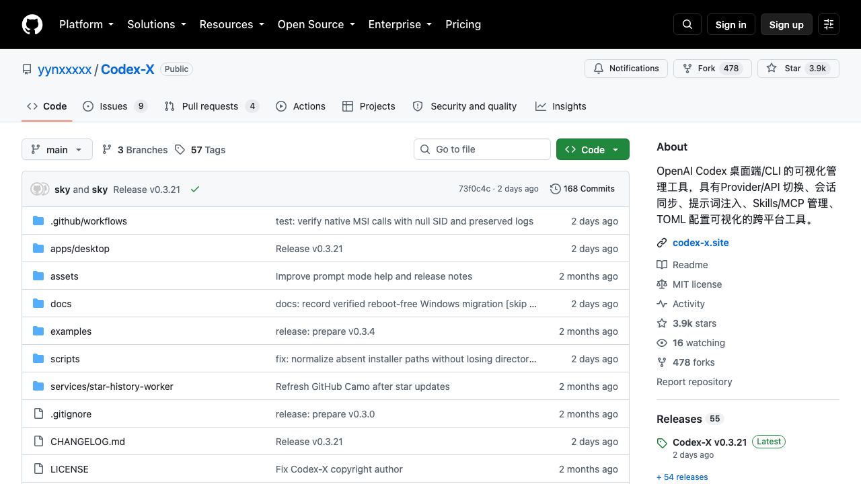Click the fork icon in Fork button
Screen dimensions: 861x484
point(687,69)
